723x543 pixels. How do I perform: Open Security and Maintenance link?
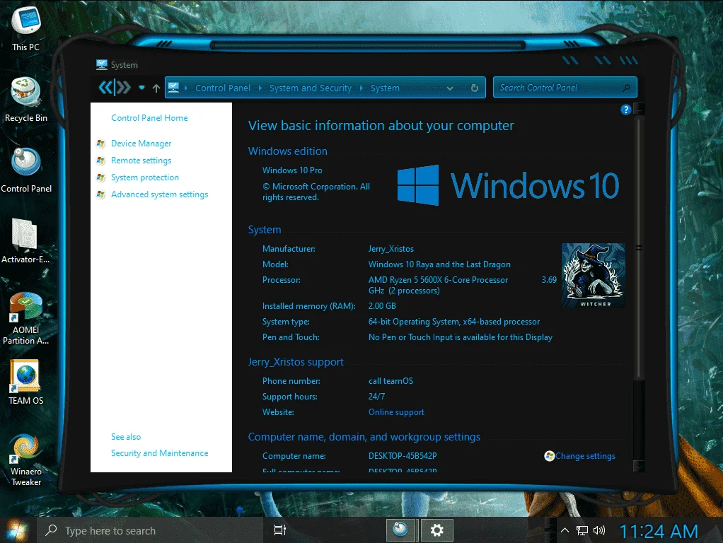pyautogui.click(x=160, y=453)
